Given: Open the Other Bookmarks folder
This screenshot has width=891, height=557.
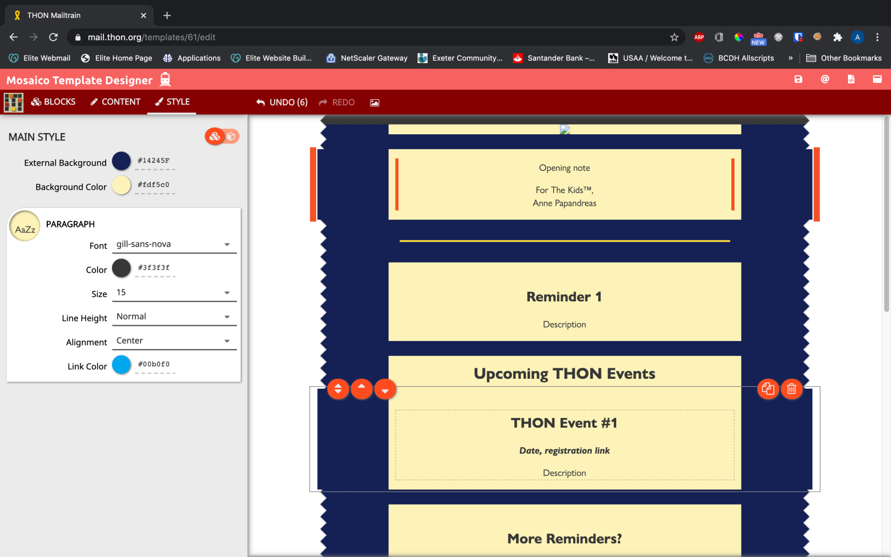Looking at the screenshot, I should [844, 58].
